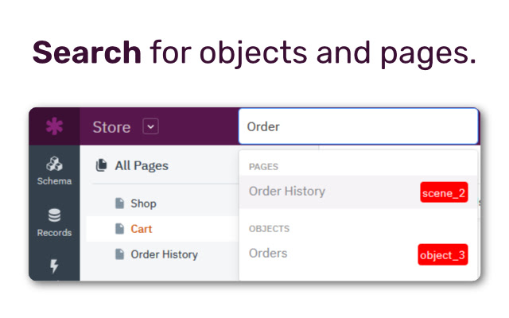This screenshot has height=318, width=509.
Task: Expand the Store app dropdown
Action: (150, 126)
